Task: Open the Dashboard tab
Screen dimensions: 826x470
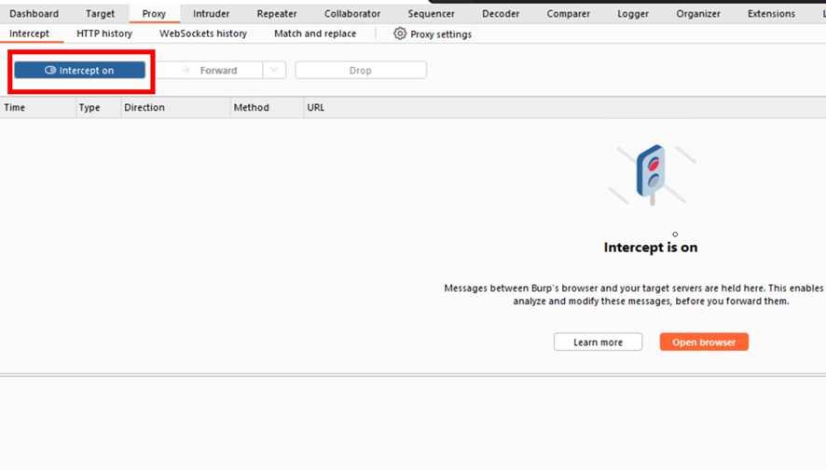Action: [x=34, y=14]
